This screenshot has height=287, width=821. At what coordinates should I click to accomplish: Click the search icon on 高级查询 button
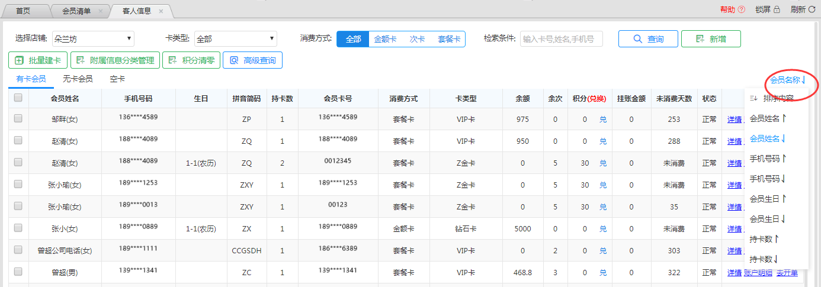click(235, 60)
